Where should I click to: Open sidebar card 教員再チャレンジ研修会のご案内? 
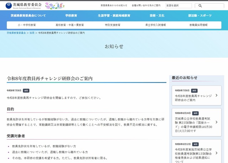point(197,95)
